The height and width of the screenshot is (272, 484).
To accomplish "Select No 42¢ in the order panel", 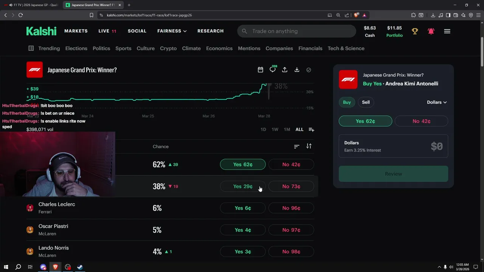I will click(x=421, y=121).
